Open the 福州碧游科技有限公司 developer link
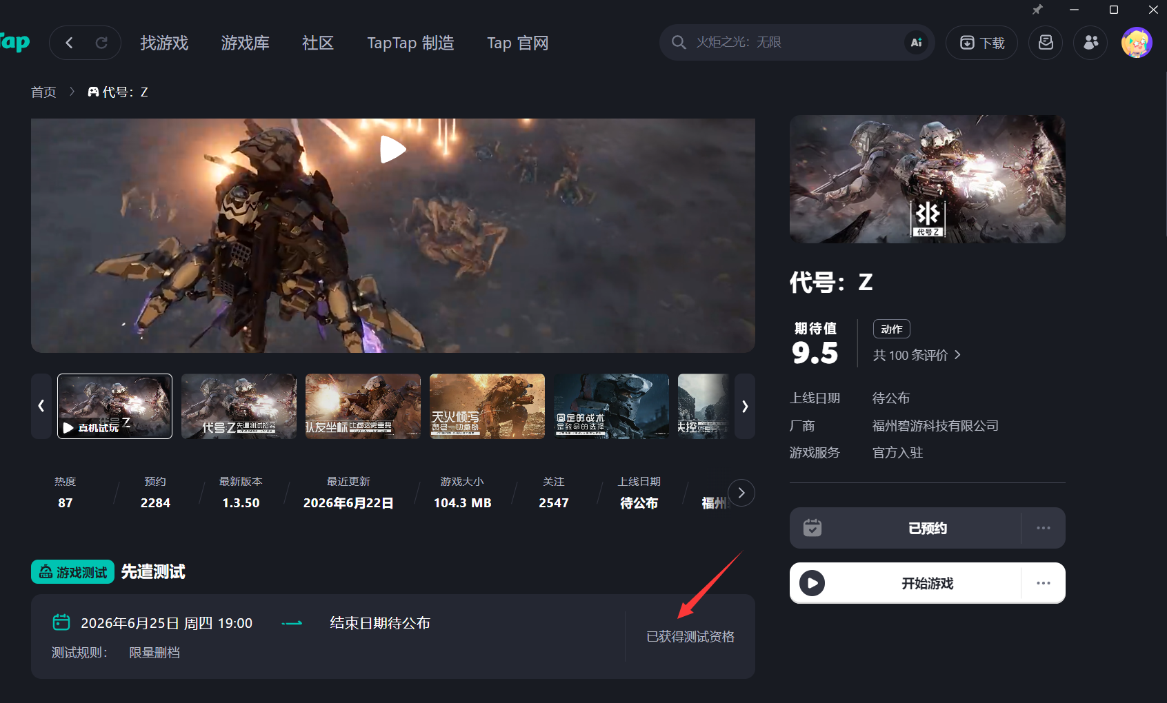The image size is (1167, 703). click(935, 426)
